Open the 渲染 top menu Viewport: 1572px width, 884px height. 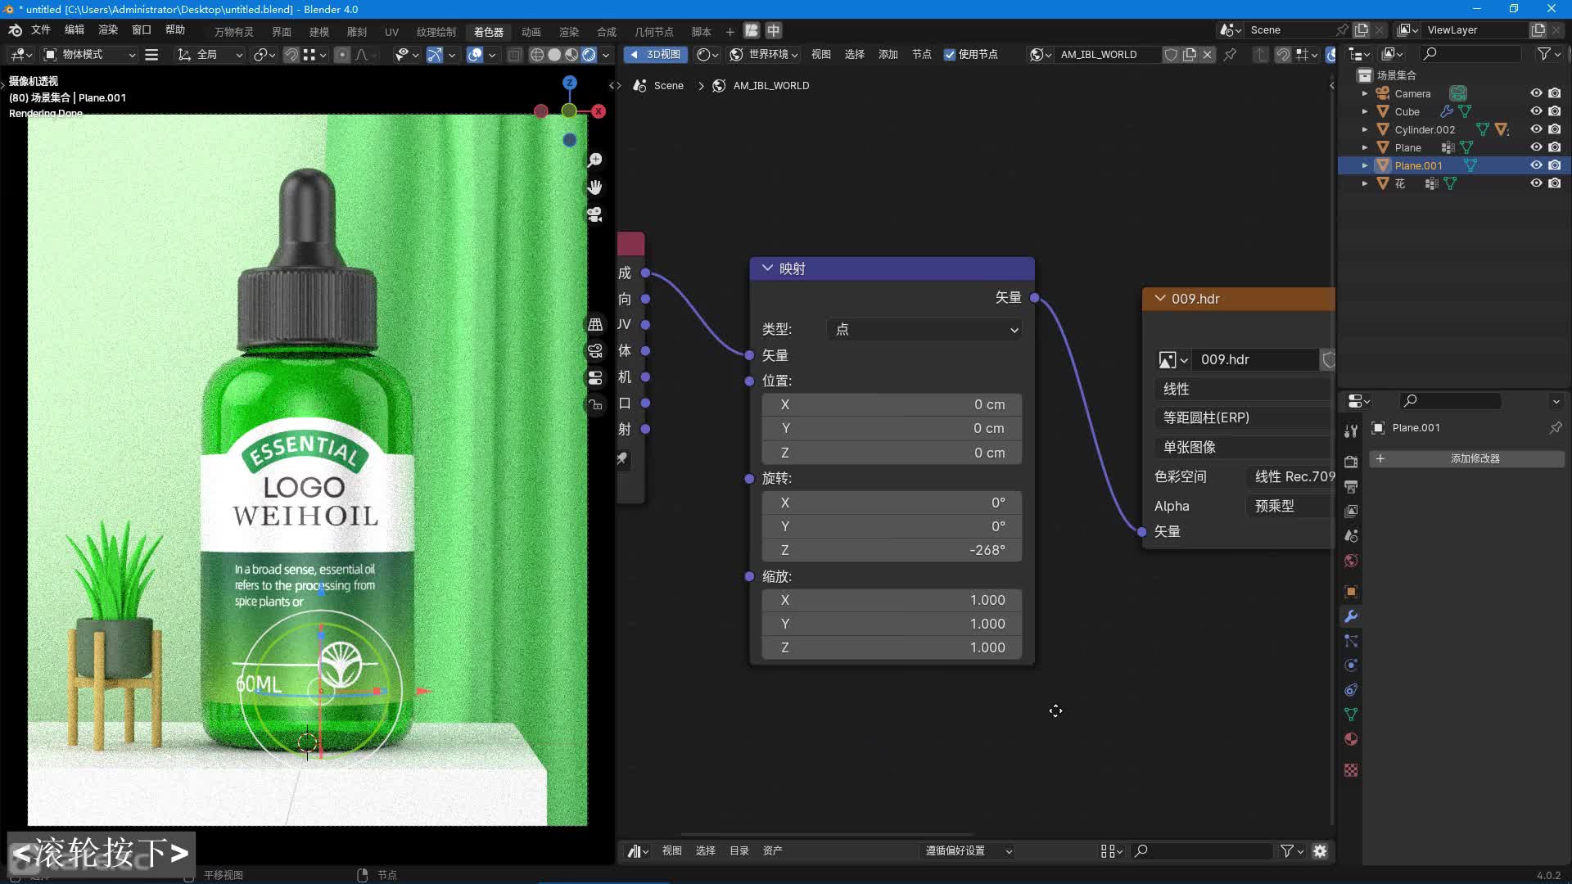108,29
